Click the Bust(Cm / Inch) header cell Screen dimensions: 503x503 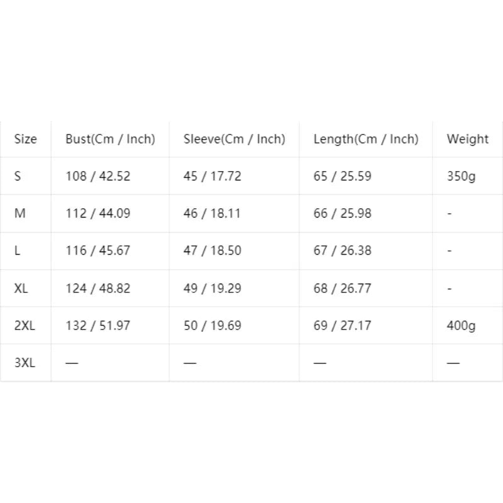[110, 139]
